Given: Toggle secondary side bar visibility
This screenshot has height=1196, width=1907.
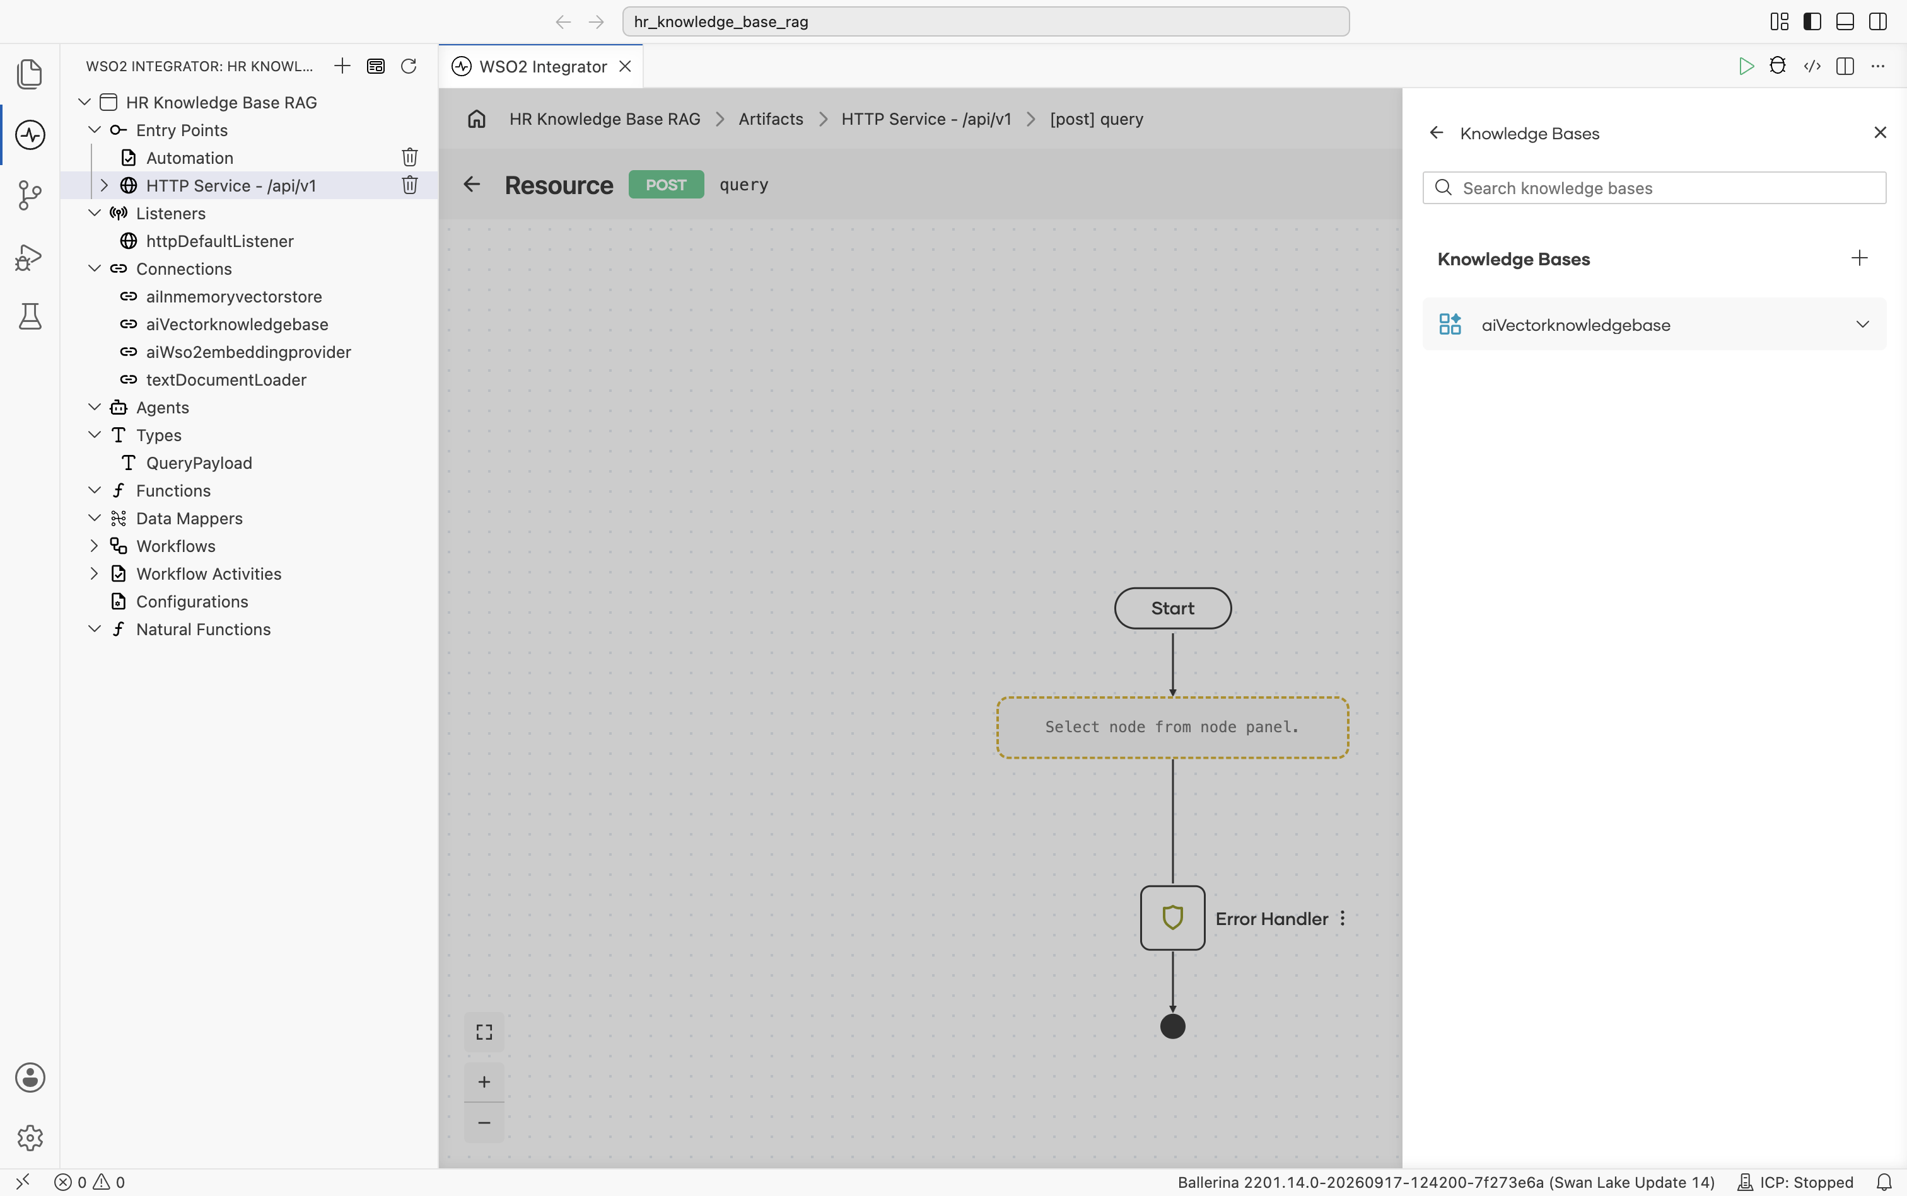Looking at the screenshot, I should pyautogui.click(x=1878, y=21).
